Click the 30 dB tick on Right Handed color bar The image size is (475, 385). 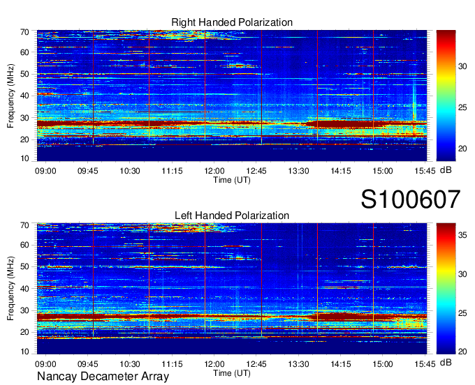(x=462, y=66)
